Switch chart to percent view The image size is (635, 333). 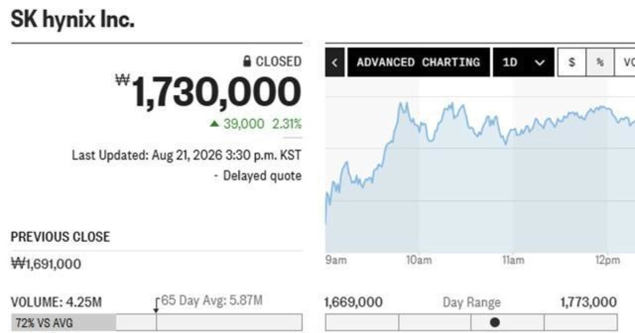coord(600,62)
